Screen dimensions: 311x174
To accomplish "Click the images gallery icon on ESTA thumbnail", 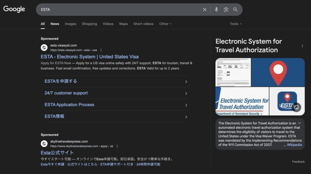I will pos(296,107).
